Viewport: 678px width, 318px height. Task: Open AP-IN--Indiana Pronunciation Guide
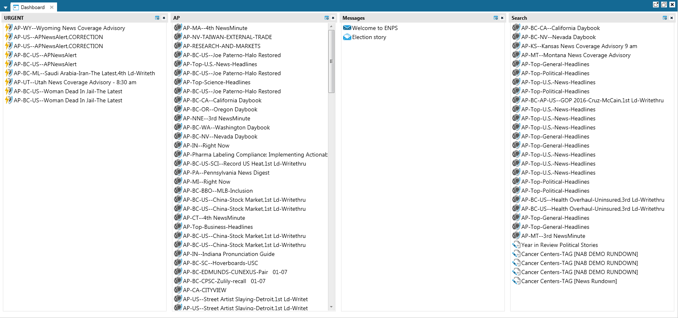pos(229,254)
